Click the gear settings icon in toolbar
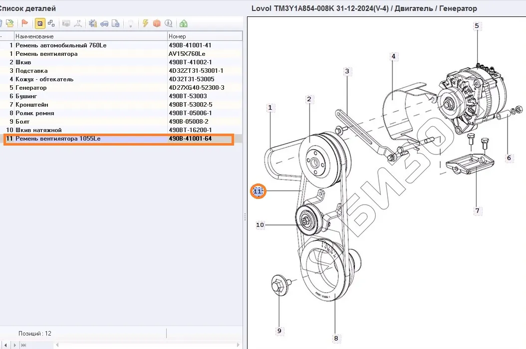Image resolution: width=526 pixels, height=349 pixels. pyautogui.click(x=93, y=23)
